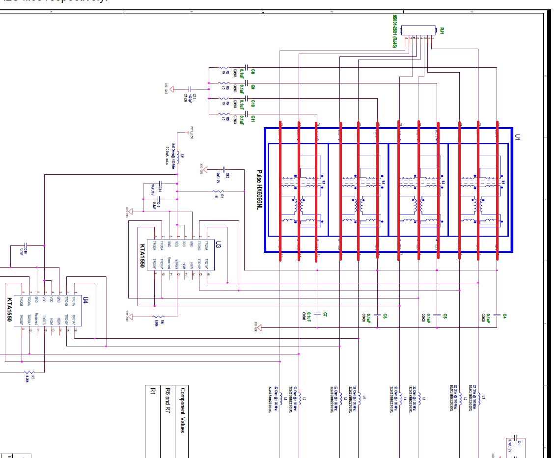The height and width of the screenshot is (458, 558).
Task: Click the R6 resistor symbol below U3
Action: click(158, 317)
